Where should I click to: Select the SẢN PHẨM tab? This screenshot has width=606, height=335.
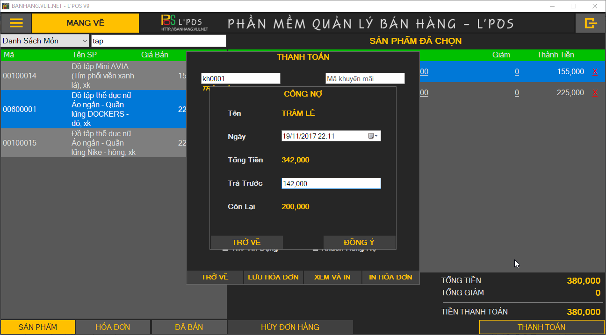[x=38, y=327]
